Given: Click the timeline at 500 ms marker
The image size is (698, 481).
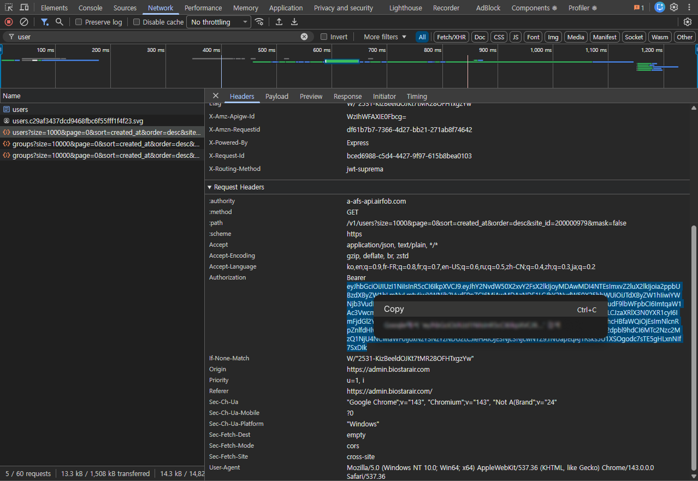Looking at the screenshot, I should (267, 50).
